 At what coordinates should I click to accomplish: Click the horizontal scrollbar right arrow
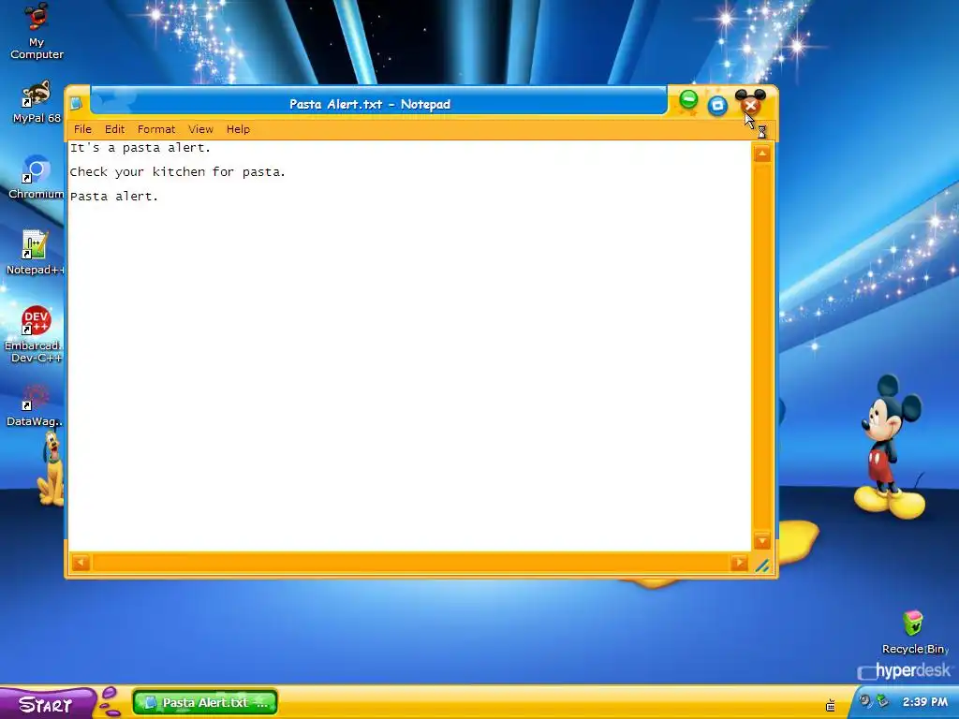coord(739,563)
